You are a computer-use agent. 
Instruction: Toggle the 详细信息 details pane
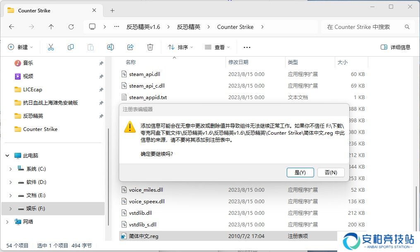pyautogui.click(x=396, y=47)
